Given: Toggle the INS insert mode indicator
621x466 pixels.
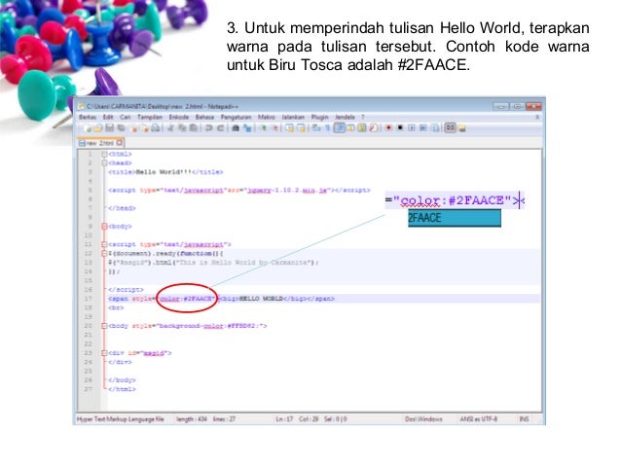Looking at the screenshot, I should pos(524,419).
